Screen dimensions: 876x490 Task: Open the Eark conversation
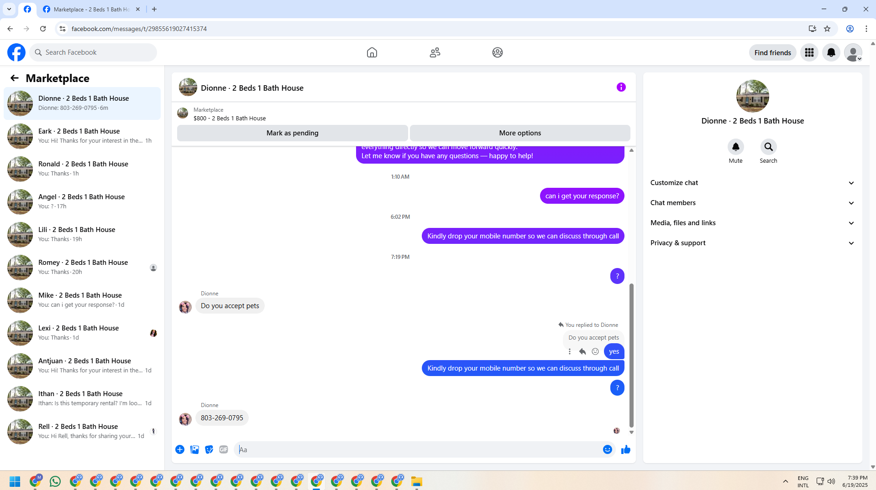(x=82, y=136)
